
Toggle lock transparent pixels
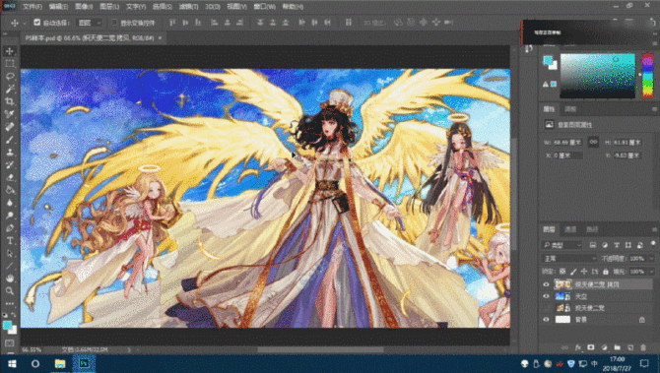pos(562,272)
